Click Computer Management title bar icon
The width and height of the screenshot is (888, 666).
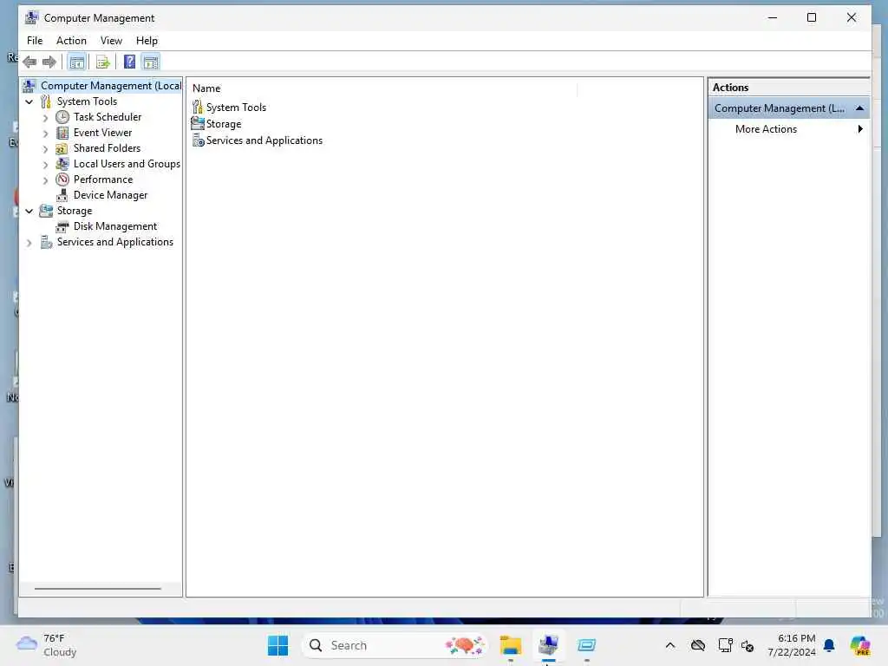32,17
